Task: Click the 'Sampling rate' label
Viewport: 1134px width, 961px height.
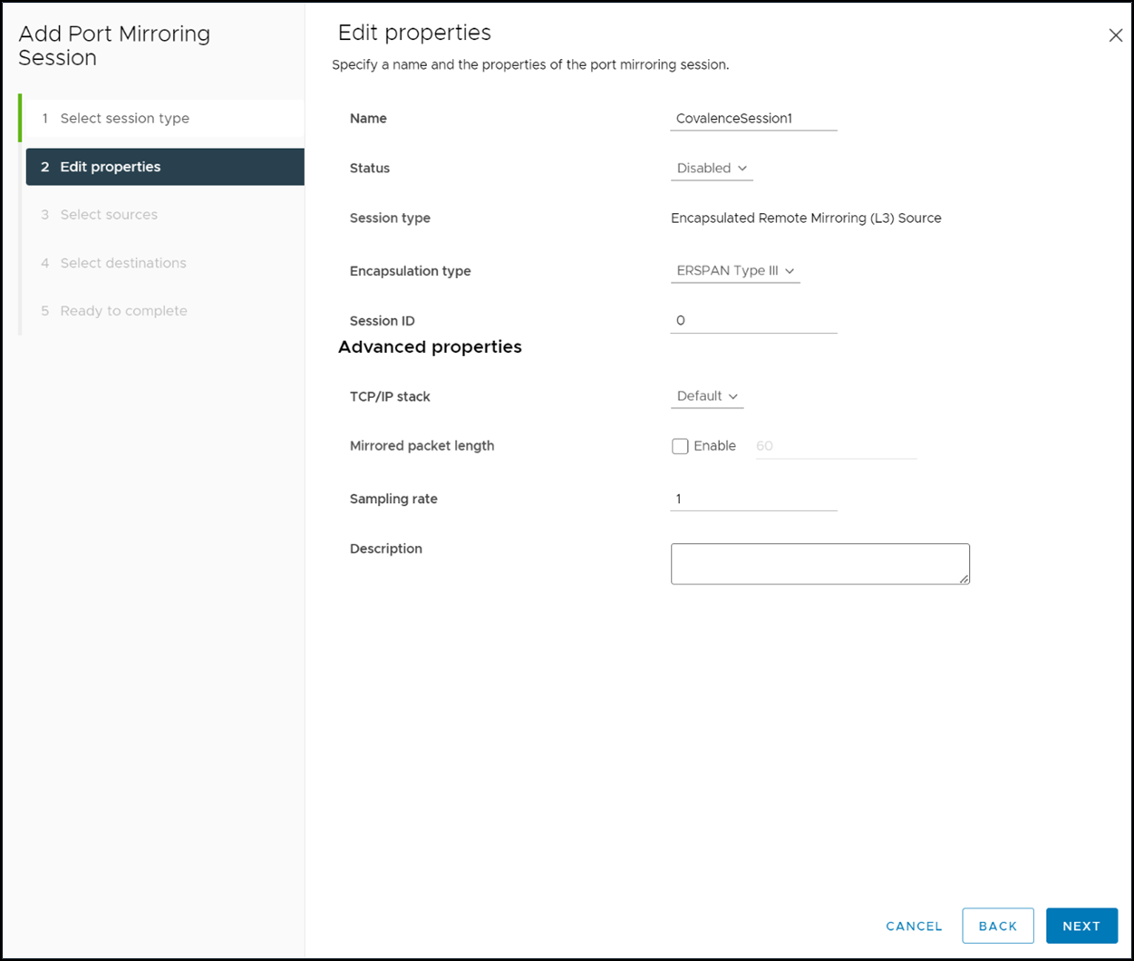Action: [x=393, y=500]
